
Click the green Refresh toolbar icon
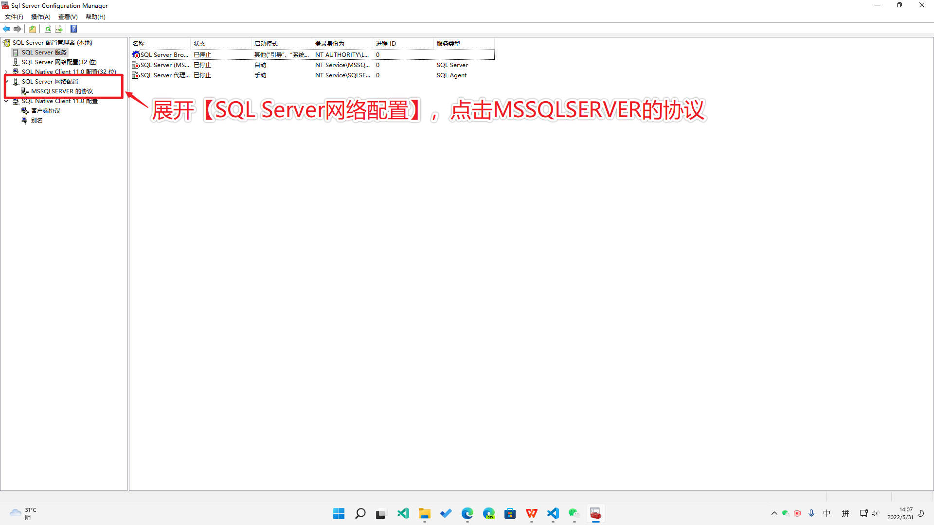48,29
